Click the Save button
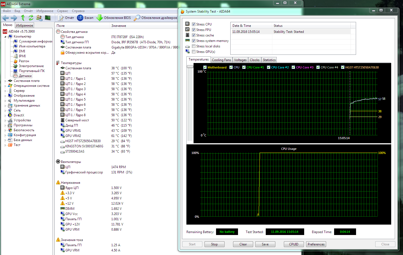403x255 pixels. 265,244
